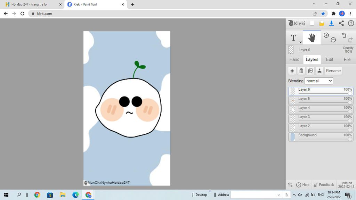Select the Text tool
The width and height of the screenshot is (356, 200).
coord(293,37)
